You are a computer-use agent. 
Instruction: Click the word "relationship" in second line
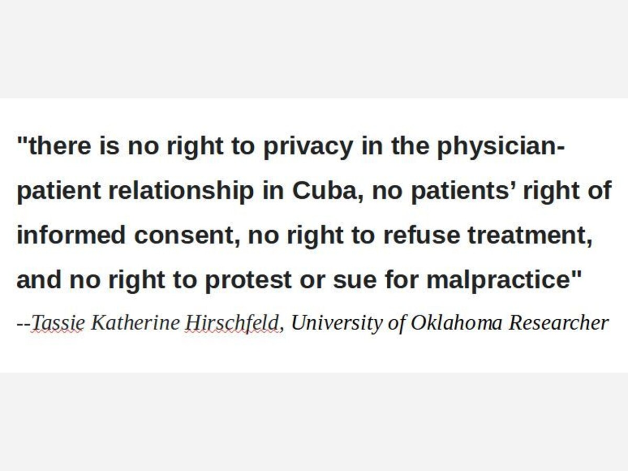click(x=181, y=190)
